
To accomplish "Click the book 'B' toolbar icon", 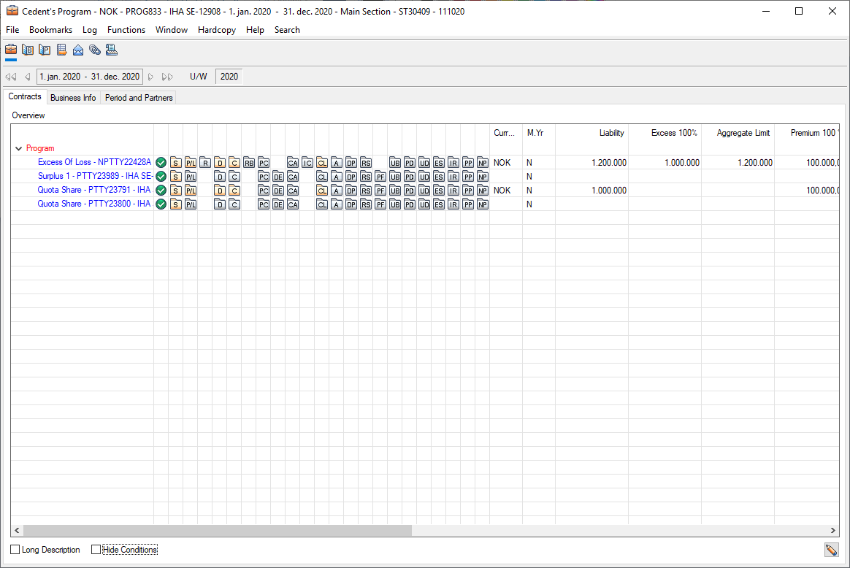I will [28, 50].
